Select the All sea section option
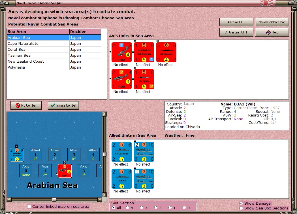The image size is (297, 214). click(113, 208)
